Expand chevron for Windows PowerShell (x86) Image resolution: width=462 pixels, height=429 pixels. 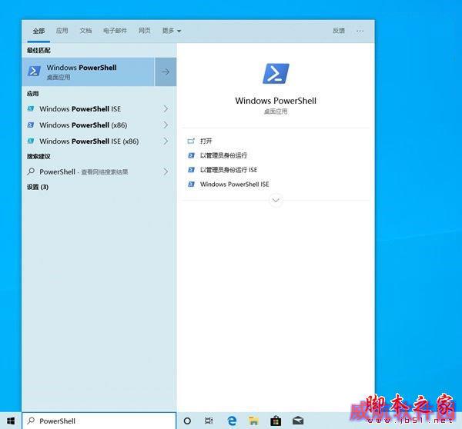pyautogui.click(x=166, y=125)
